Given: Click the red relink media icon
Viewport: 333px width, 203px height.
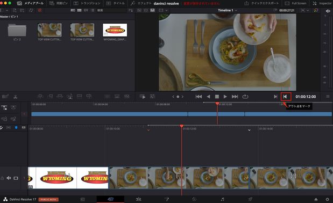Looking at the screenshot, I should click(39, 10).
